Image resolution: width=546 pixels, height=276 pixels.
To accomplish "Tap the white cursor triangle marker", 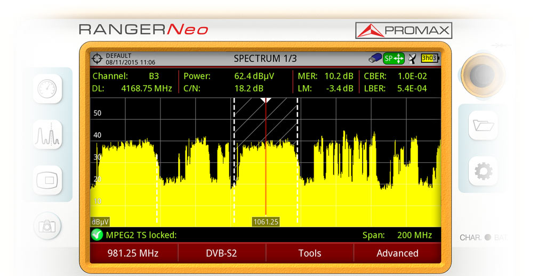I will coord(266,101).
